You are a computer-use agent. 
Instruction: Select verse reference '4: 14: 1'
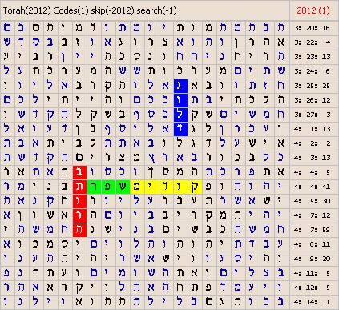coord(313,302)
